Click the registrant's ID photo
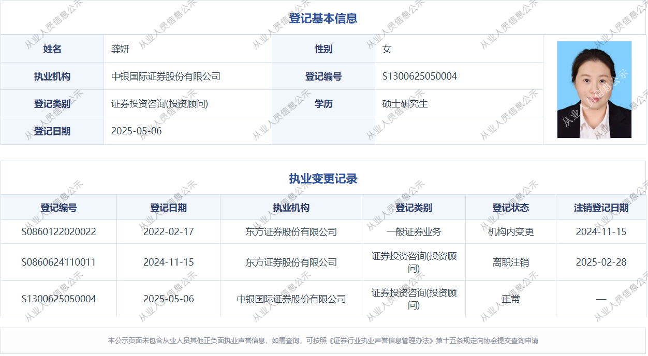 click(x=594, y=89)
